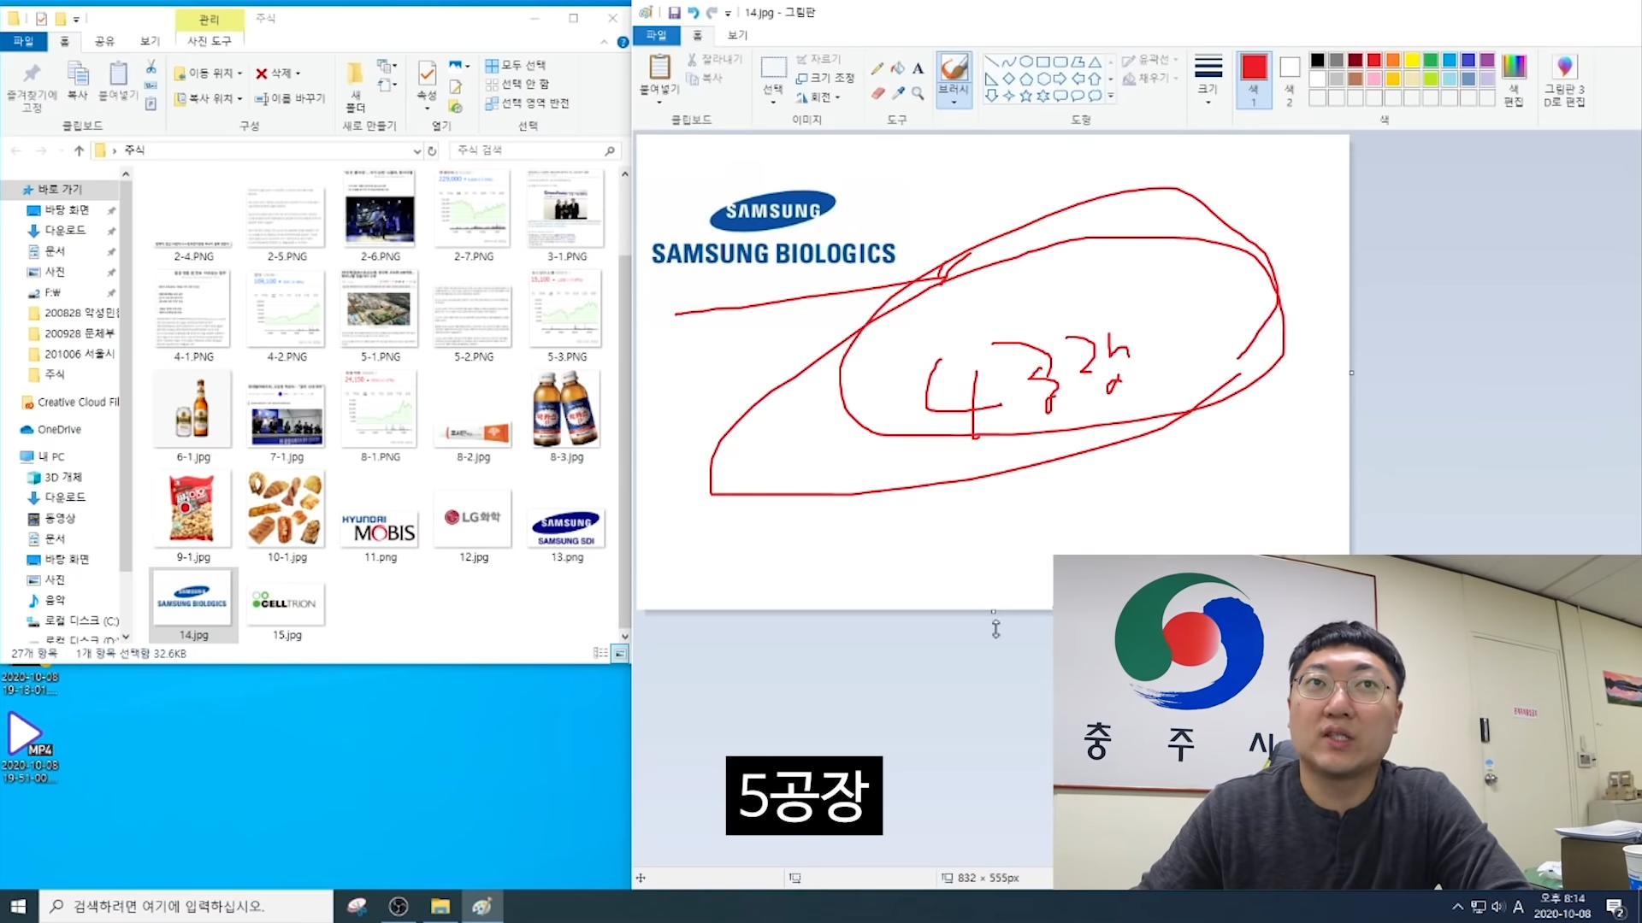Switch to Picture Tools (사진 도구) tab

pos(209,41)
